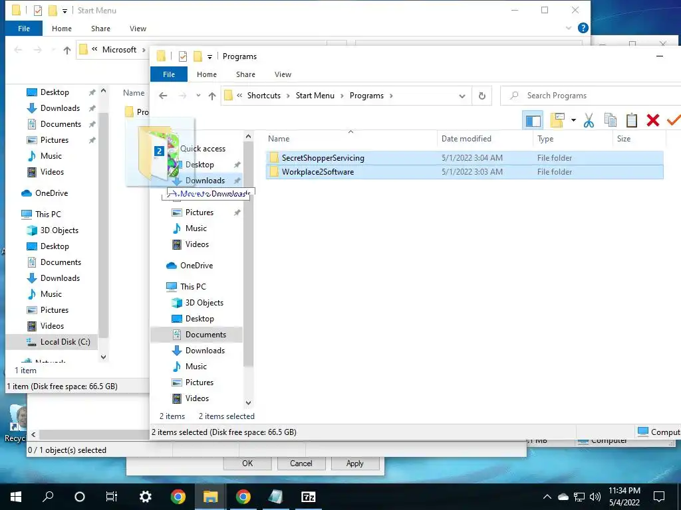
Task: Open the Windows Start button
Action: [x=16, y=497]
